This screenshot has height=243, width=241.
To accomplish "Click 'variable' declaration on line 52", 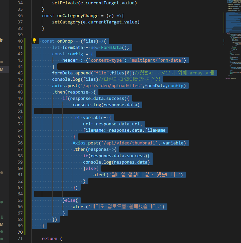I will (93, 117).
